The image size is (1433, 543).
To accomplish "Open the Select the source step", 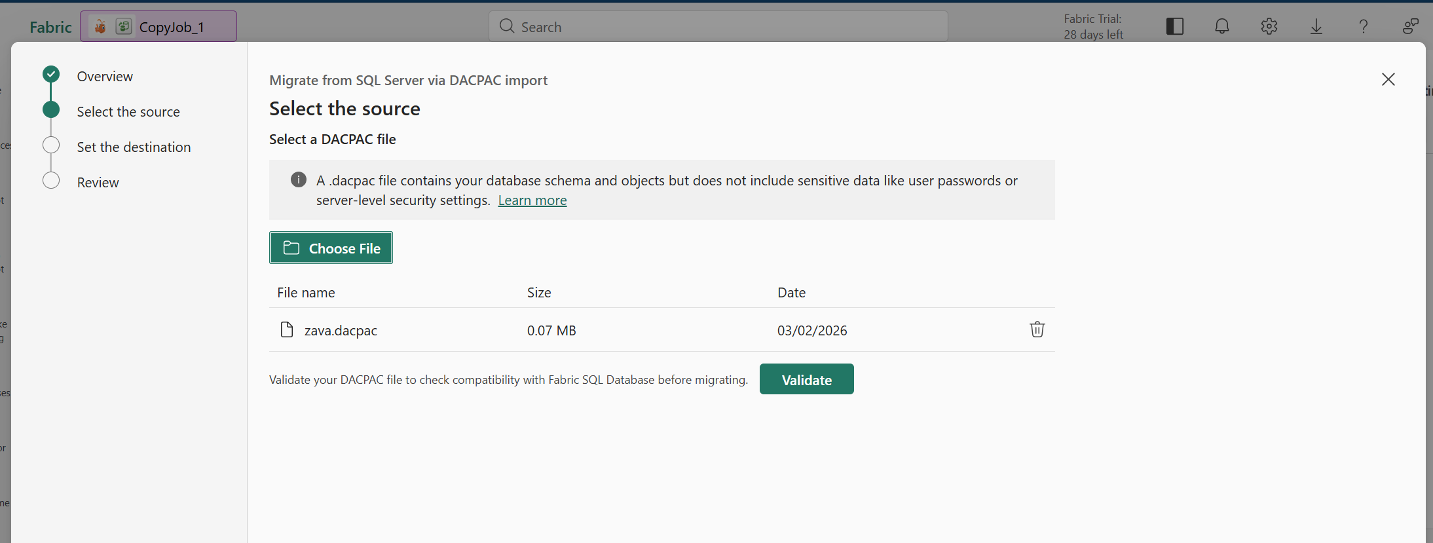I will pyautogui.click(x=128, y=111).
